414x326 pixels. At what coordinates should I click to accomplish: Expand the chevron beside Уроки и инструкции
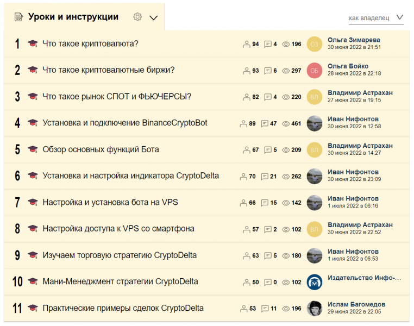(153, 17)
